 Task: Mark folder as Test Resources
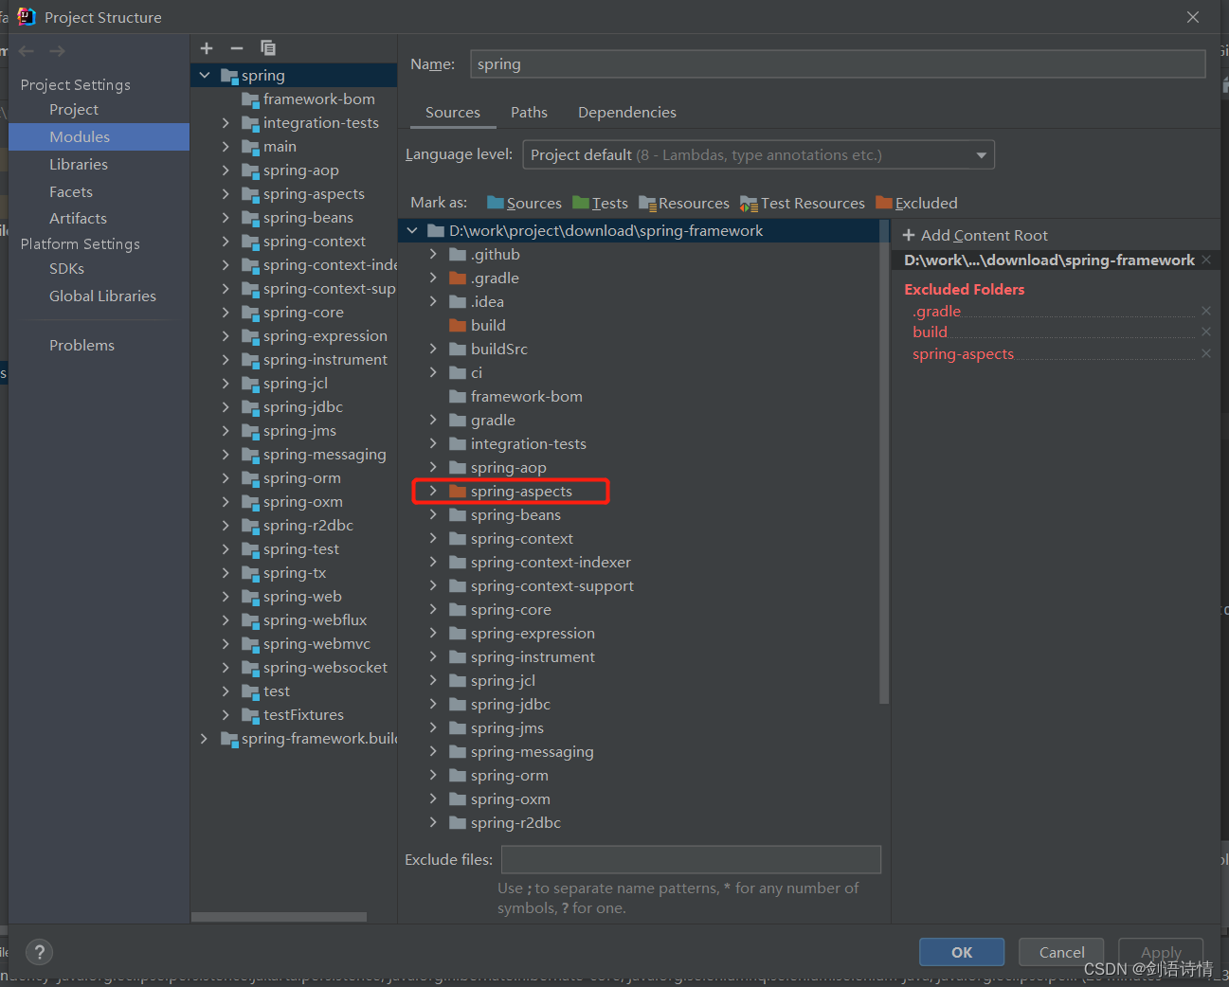tap(803, 203)
